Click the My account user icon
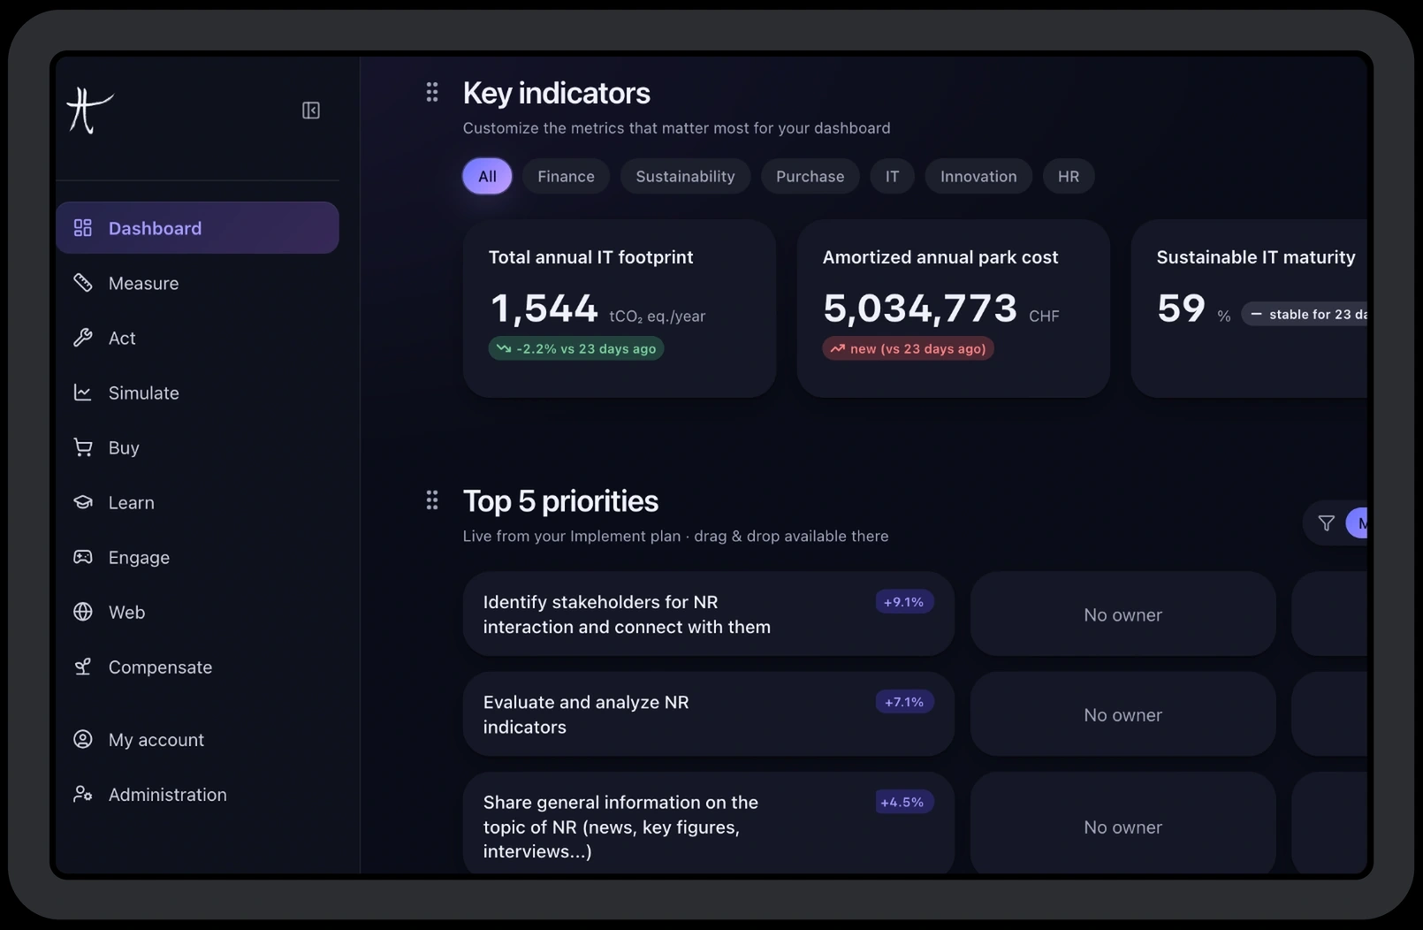This screenshot has height=930, width=1423. click(83, 739)
